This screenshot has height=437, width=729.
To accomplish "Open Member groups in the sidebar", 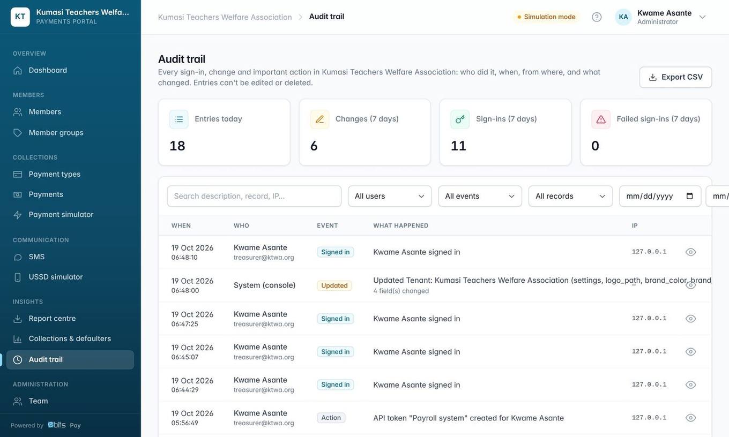I will 70,133.
